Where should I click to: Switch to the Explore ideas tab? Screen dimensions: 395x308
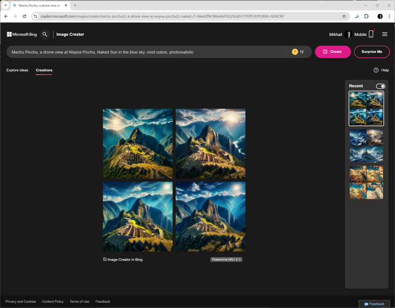[17, 70]
